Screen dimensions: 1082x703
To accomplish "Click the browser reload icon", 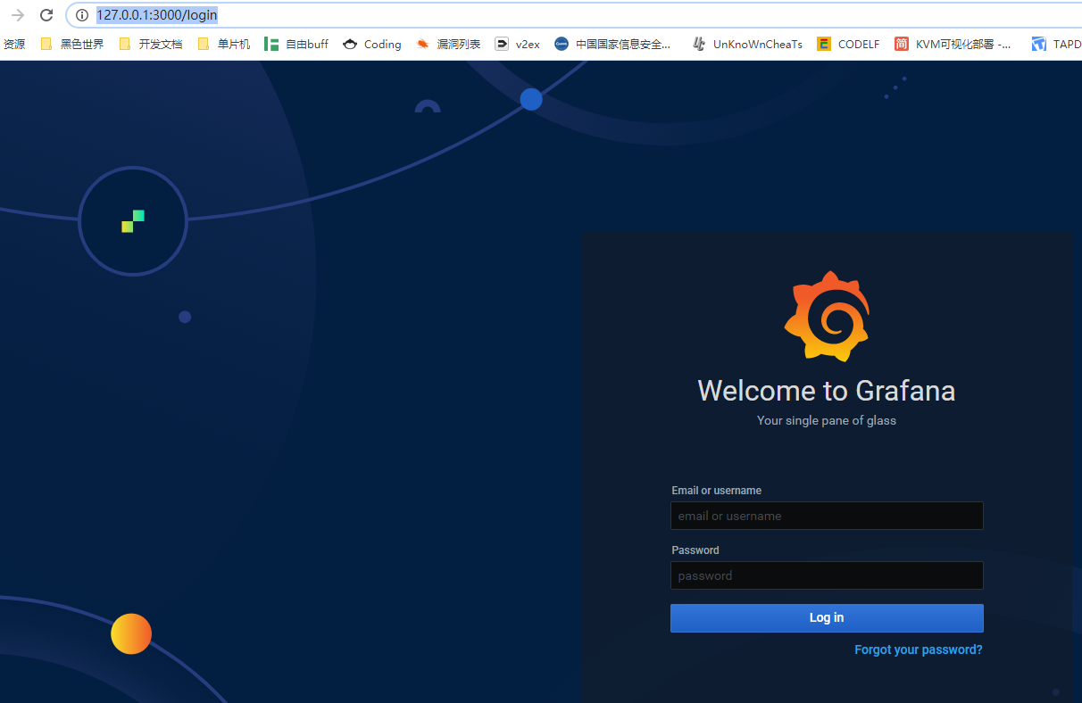I will 46,15.
